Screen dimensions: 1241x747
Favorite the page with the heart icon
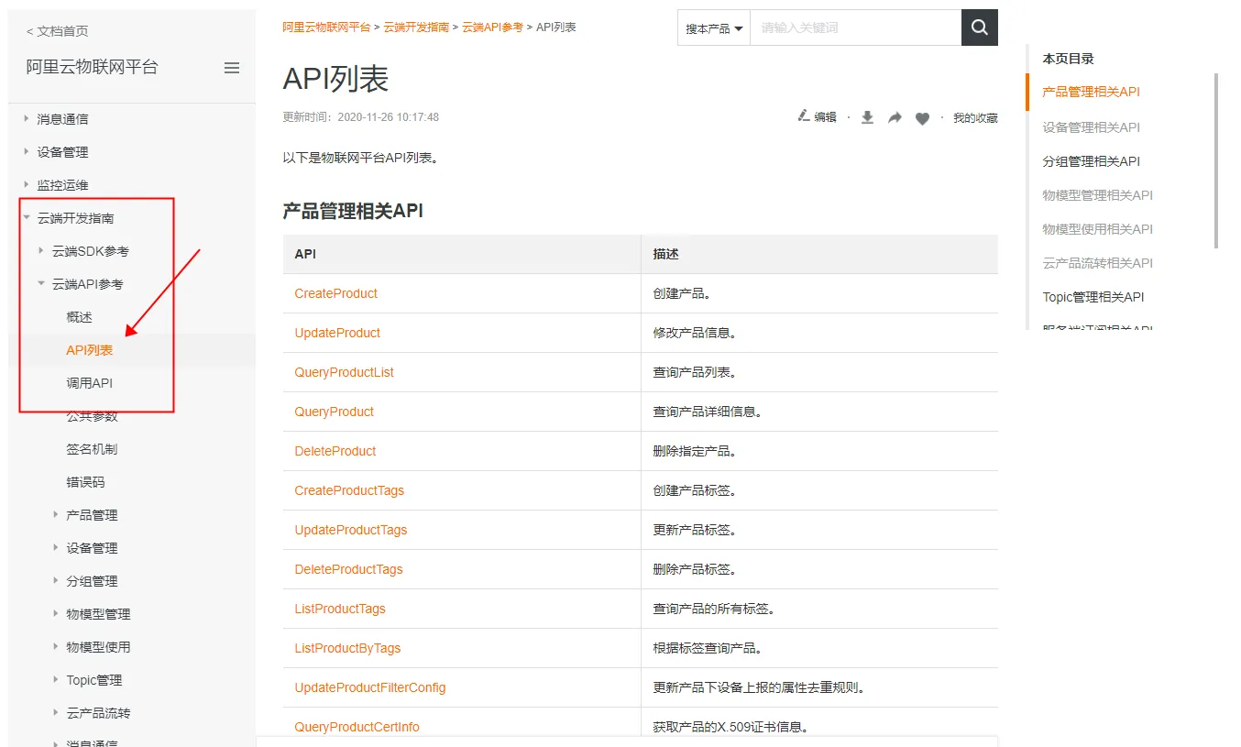pyautogui.click(x=922, y=118)
